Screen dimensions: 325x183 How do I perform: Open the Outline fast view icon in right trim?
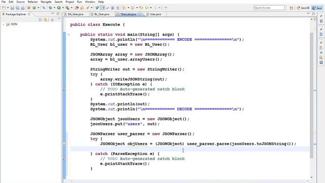(321, 34)
